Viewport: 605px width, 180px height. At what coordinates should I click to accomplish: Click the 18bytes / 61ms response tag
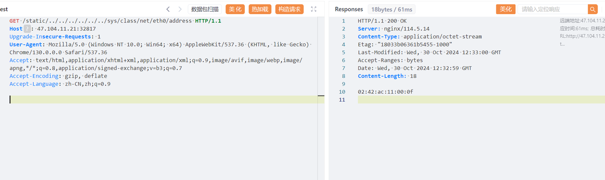click(392, 9)
